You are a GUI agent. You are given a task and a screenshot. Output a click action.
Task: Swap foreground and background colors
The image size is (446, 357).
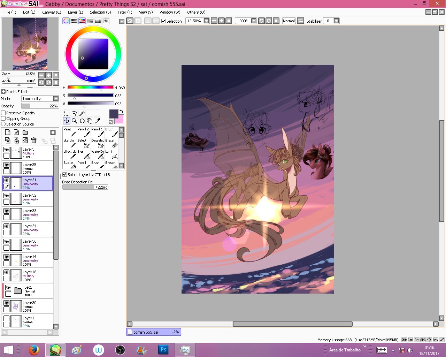pyautogui.click(x=121, y=112)
